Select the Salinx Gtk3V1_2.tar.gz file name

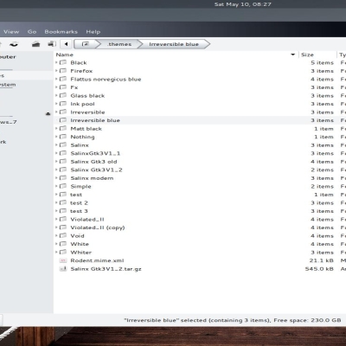pyautogui.click(x=106, y=269)
